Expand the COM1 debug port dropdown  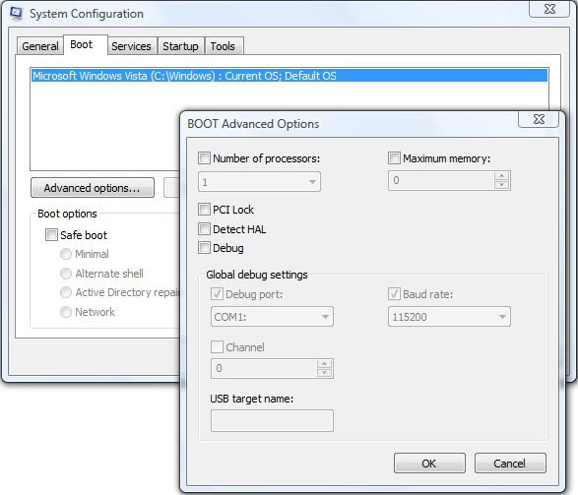point(272,316)
